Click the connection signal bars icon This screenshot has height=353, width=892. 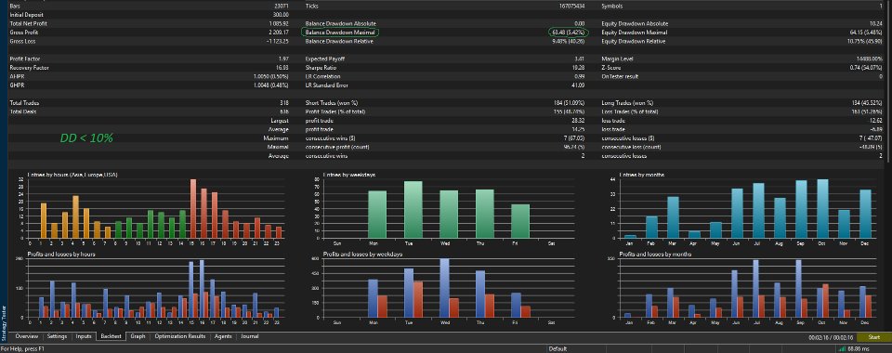[842, 348]
